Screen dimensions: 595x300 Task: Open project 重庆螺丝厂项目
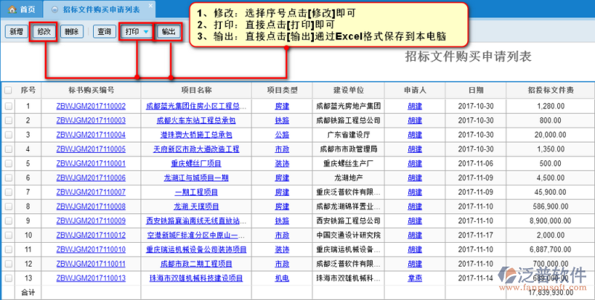tap(196, 163)
